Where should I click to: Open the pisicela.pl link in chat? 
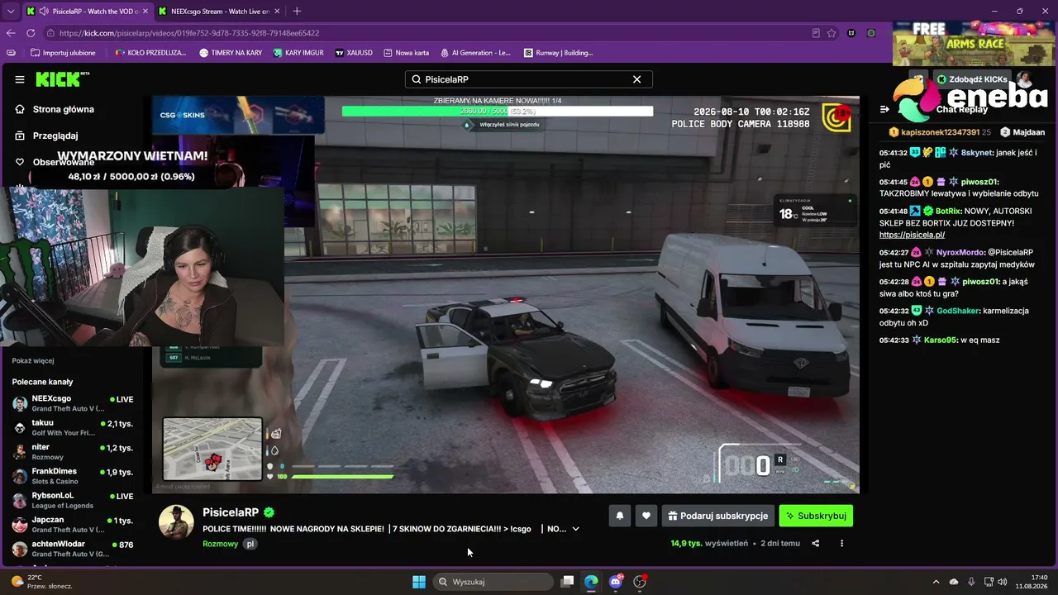pos(912,235)
